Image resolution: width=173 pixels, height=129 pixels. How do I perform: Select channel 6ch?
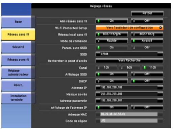point(129,67)
